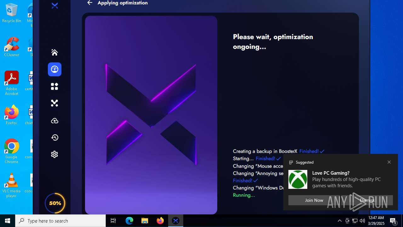Click the X-shaped booster icon in sidebar
This screenshot has height=227, width=403.
(54, 103)
